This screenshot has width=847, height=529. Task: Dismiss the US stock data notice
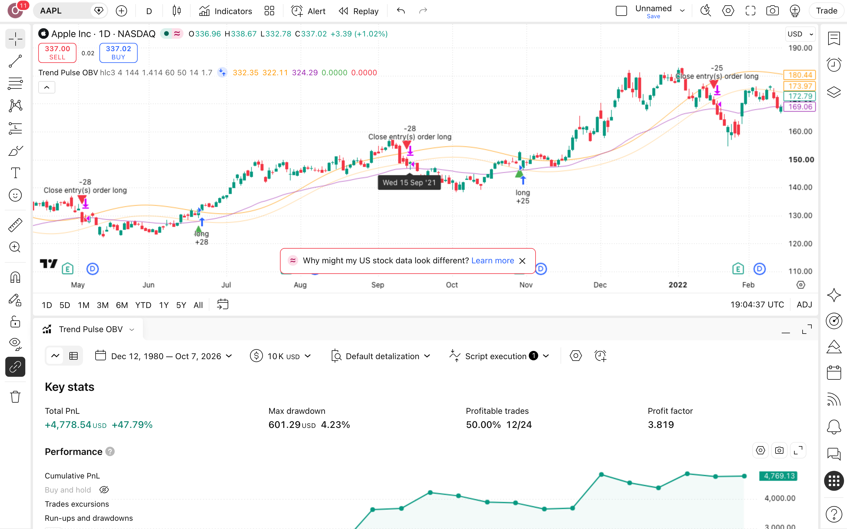pyautogui.click(x=522, y=261)
